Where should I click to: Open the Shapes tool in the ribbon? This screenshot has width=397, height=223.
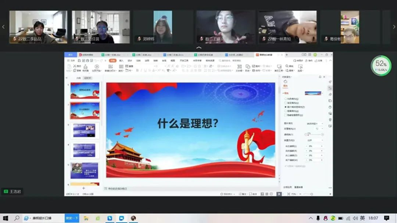coord(248,68)
